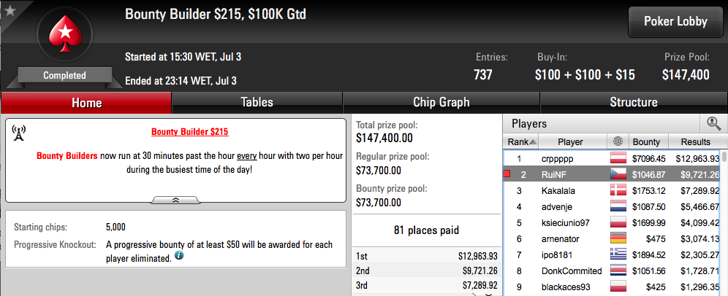Open the Bounty Builder $215 link
This screenshot has height=296, width=728.
click(x=189, y=132)
